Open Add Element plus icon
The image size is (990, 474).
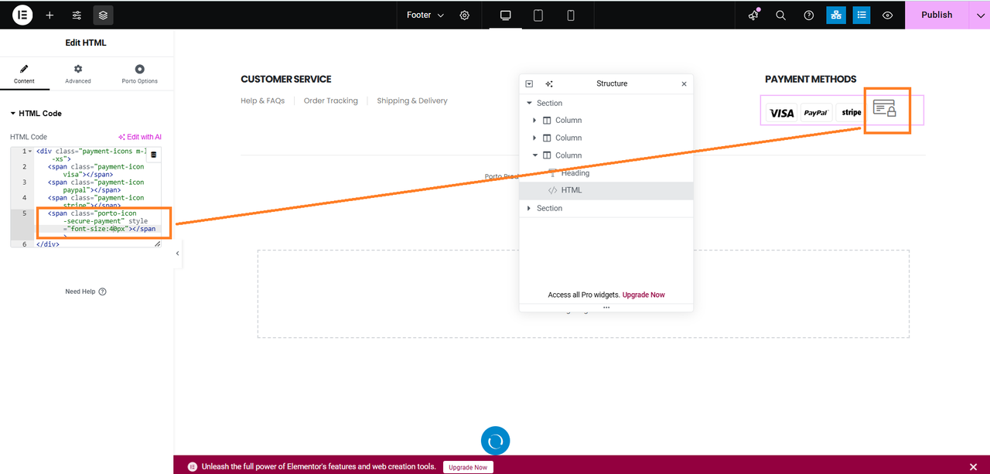pos(49,15)
